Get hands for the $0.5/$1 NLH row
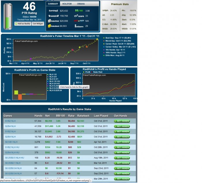 click(x=122, y=142)
